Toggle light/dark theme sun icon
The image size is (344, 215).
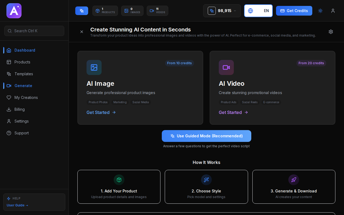click(x=320, y=11)
